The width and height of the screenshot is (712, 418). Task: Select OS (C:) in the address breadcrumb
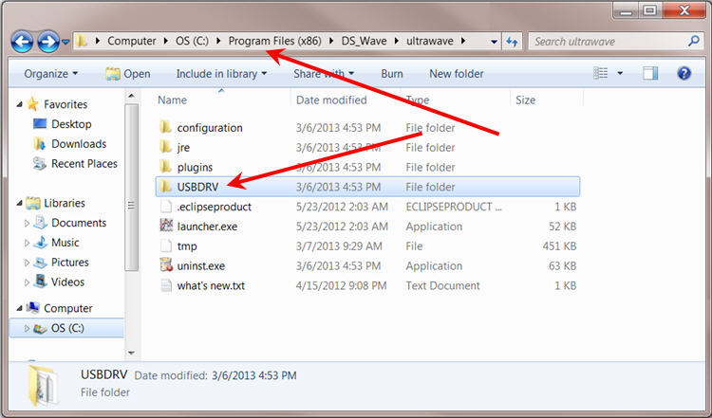(x=192, y=42)
